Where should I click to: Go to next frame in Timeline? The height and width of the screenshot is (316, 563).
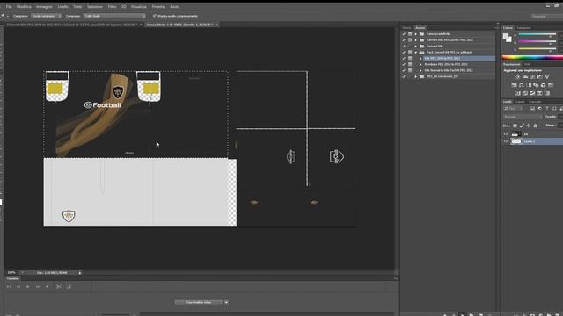[37, 287]
